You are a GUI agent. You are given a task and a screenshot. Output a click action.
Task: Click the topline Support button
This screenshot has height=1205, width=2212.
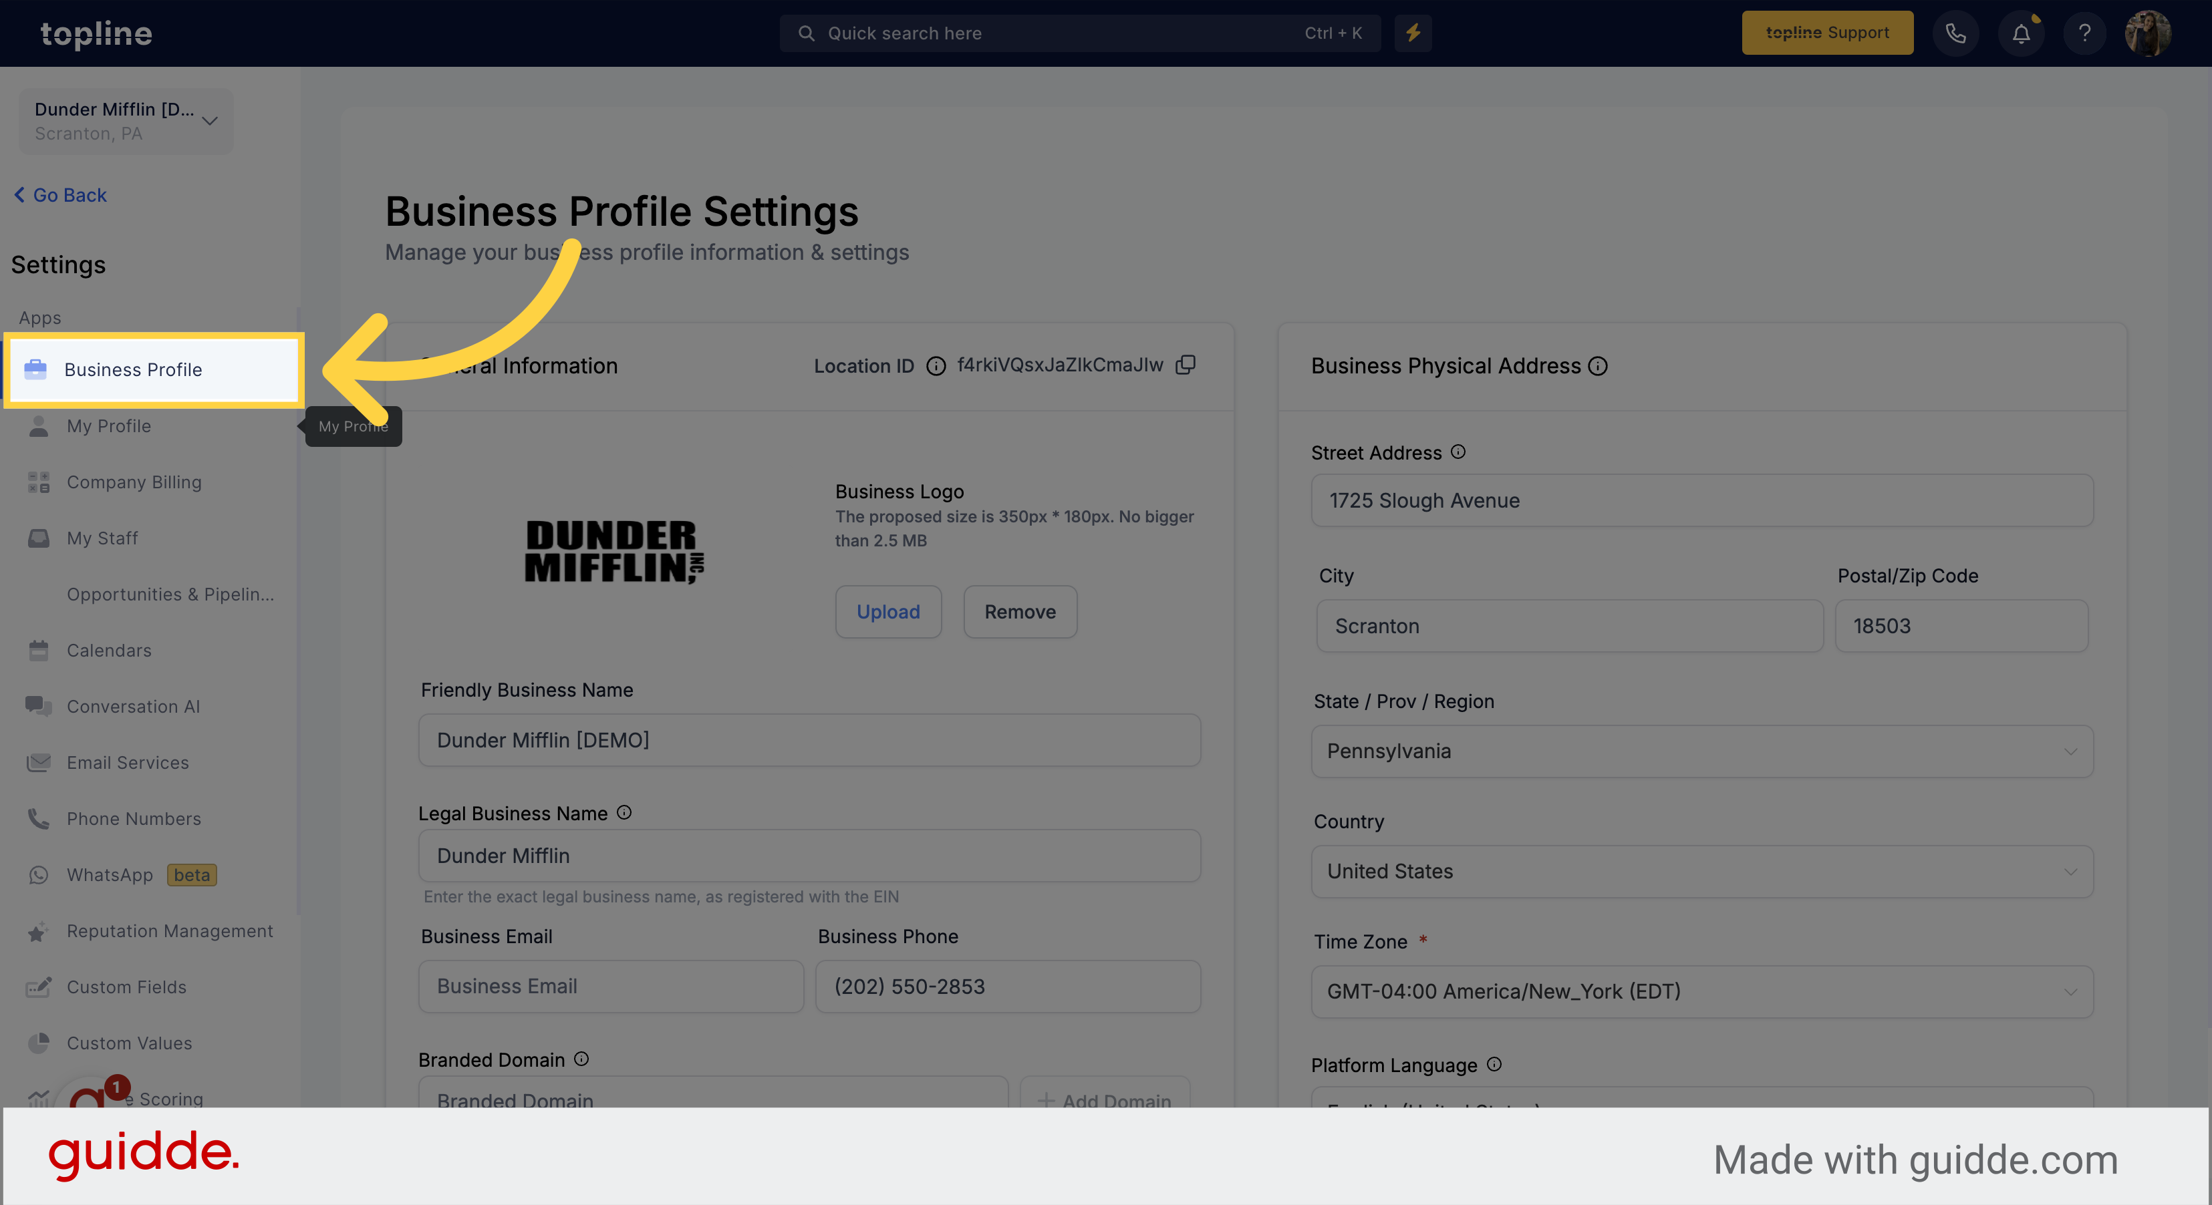pos(1829,31)
